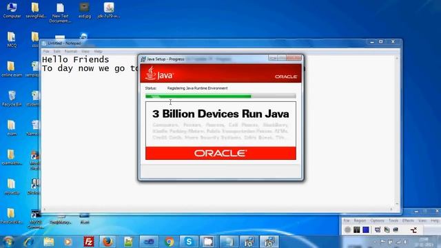The width and height of the screenshot is (441, 248).
Task: Open Notepad Help menu
Action: 98,52
